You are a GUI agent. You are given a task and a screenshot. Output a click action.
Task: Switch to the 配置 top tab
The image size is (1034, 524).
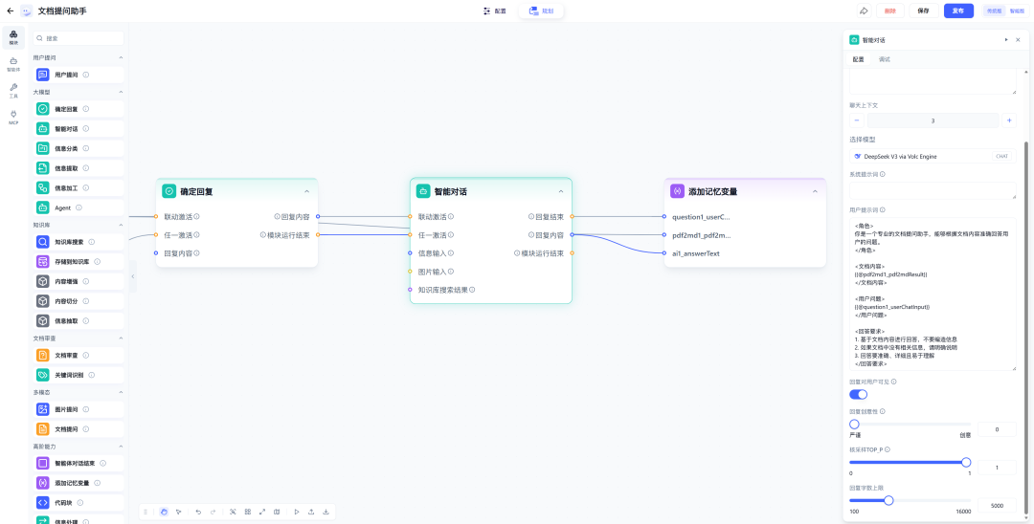[495, 11]
